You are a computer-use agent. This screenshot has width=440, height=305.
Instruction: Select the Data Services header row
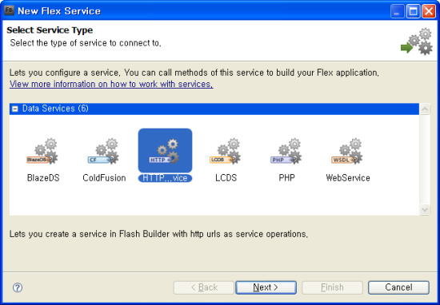pos(214,109)
